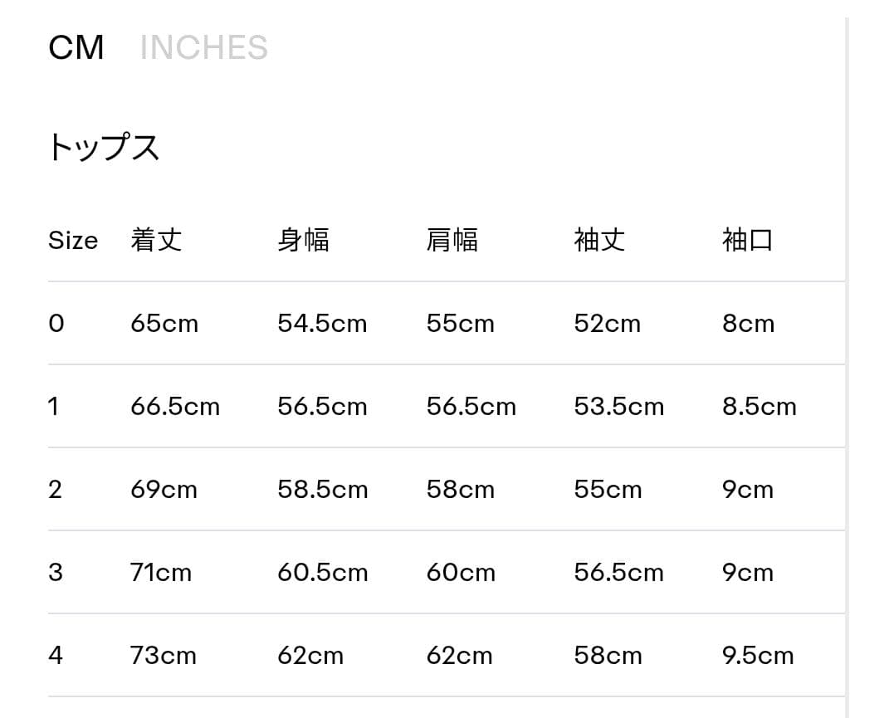Click the 身幅 column header

click(304, 241)
